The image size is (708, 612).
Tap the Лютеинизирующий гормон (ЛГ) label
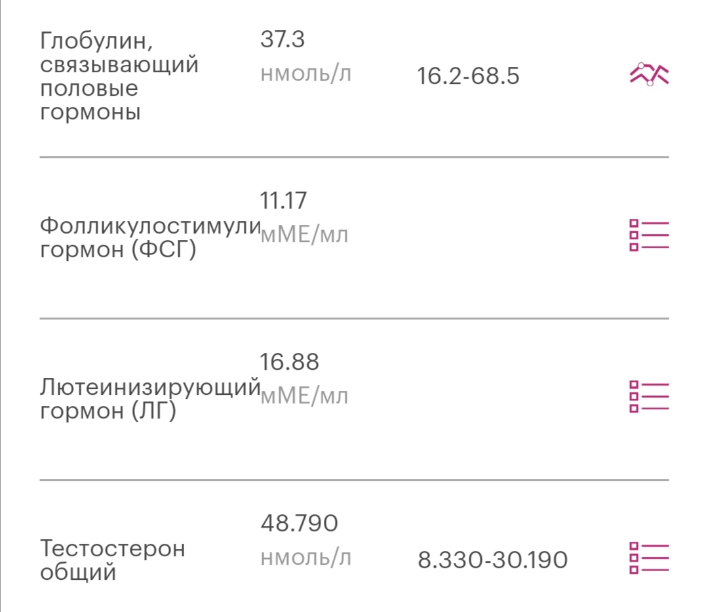point(149,399)
